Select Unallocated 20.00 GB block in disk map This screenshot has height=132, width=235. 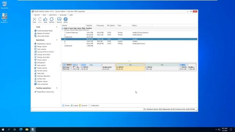[109, 67]
